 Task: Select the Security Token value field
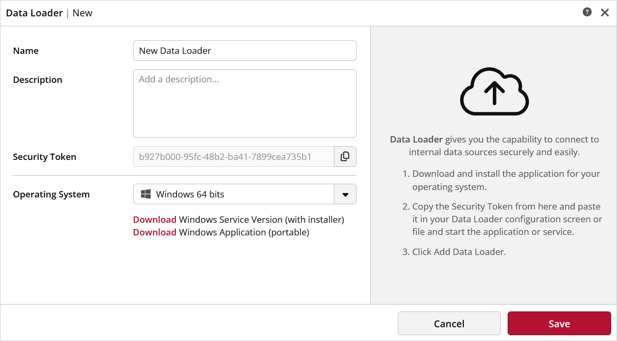(233, 157)
